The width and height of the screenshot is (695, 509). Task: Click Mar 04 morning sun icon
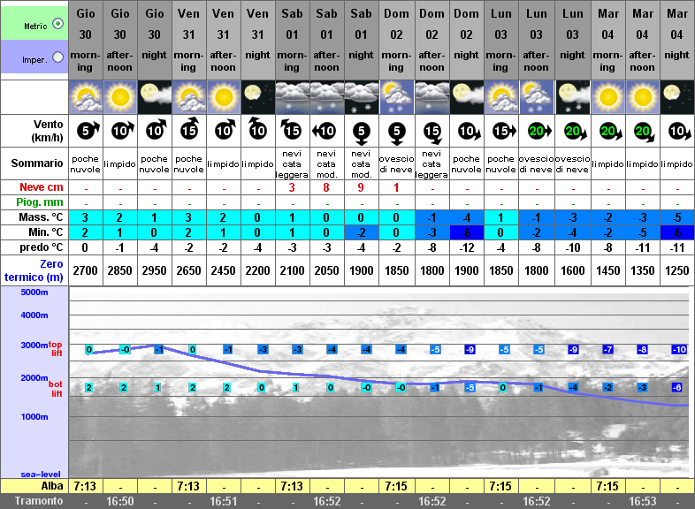point(608,97)
